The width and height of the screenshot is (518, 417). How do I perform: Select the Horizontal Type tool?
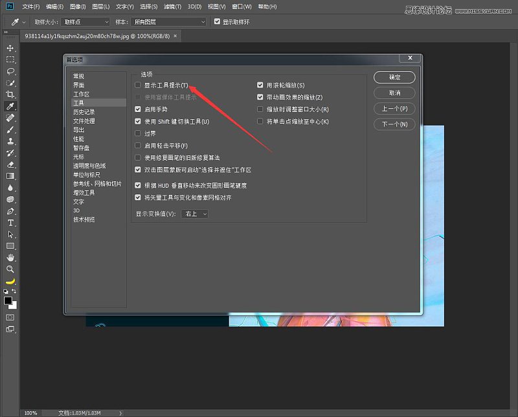pyautogui.click(x=9, y=223)
